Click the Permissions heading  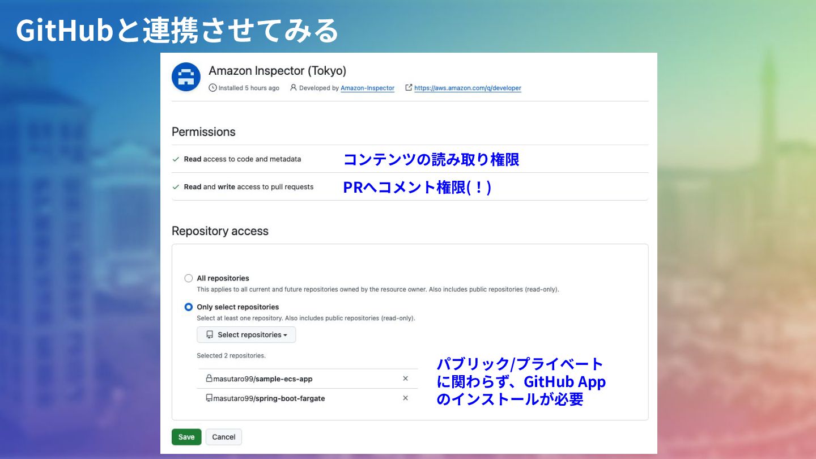[203, 132]
